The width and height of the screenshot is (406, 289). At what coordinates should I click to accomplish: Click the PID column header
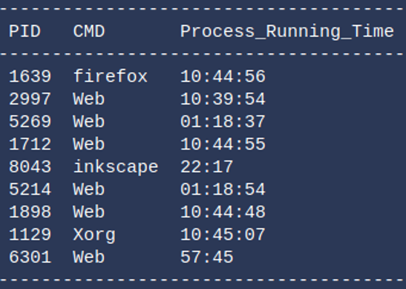pyautogui.click(x=24, y=32)
